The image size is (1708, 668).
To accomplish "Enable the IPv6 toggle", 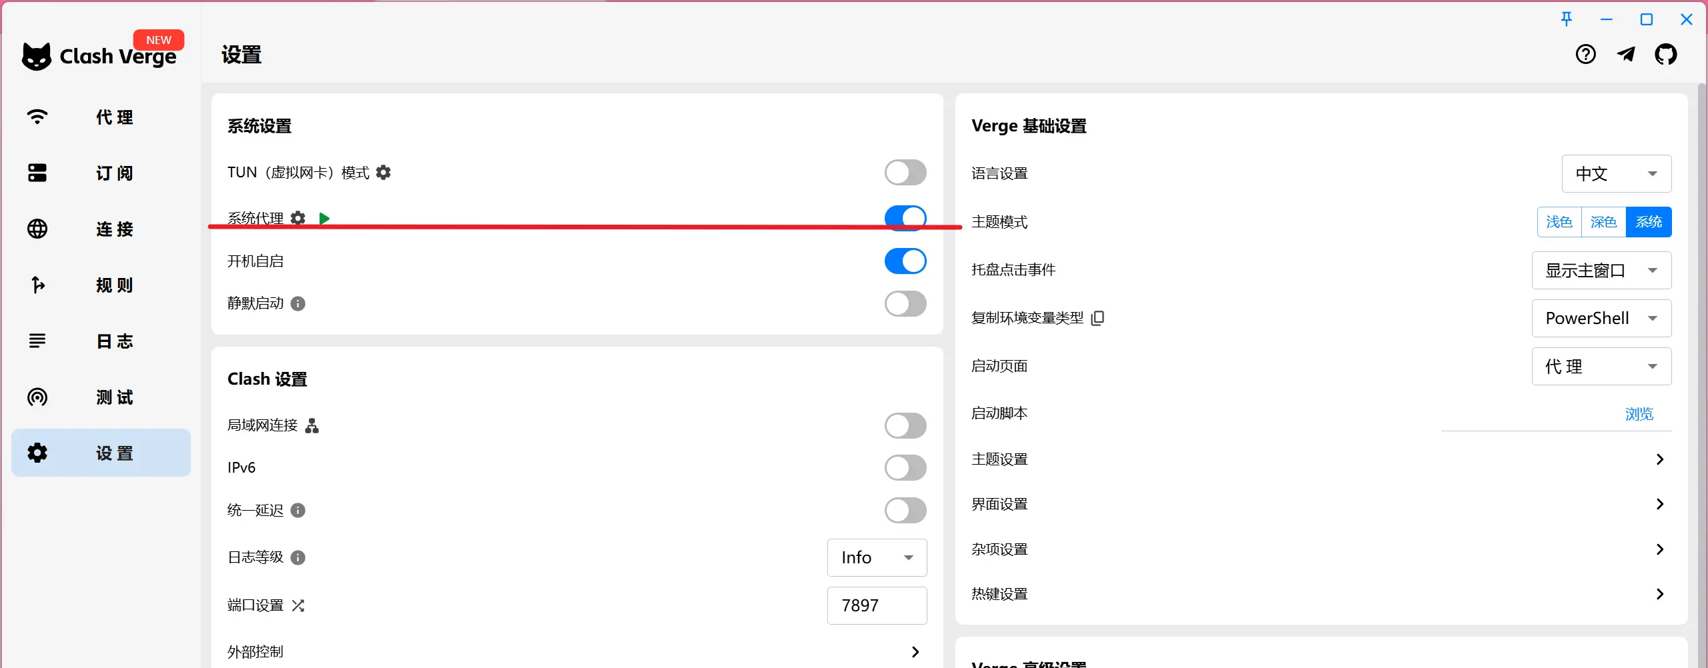I will click(x=905, y=468).
